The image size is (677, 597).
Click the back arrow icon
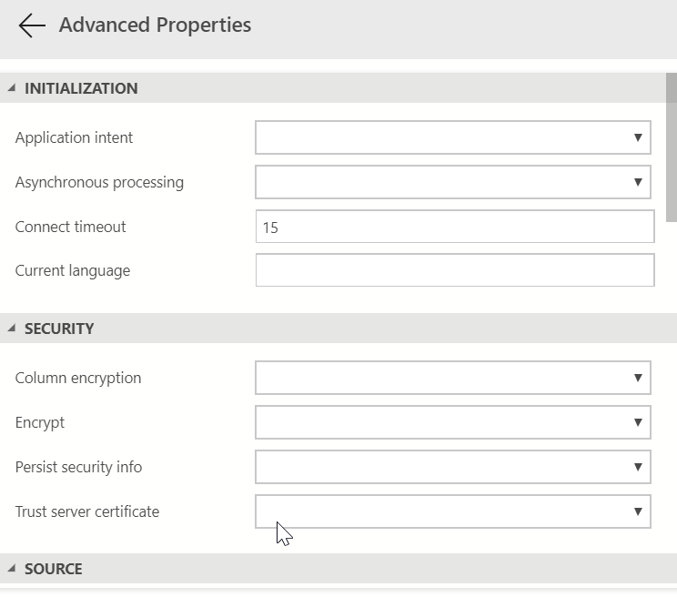[32, 25]
